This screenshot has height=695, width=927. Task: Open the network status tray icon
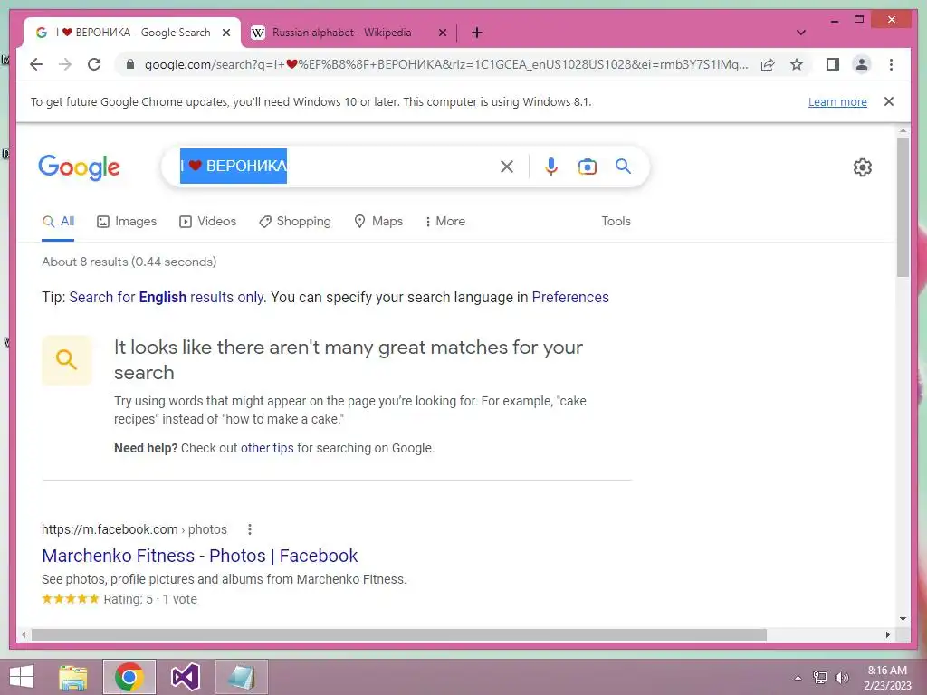(x=819, y=678)
